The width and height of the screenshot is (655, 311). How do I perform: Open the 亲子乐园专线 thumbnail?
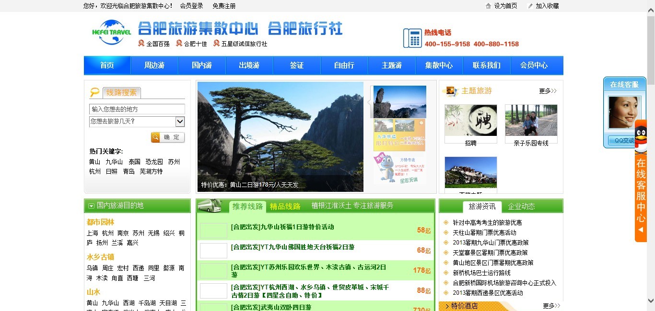click(x=531, y=121)
